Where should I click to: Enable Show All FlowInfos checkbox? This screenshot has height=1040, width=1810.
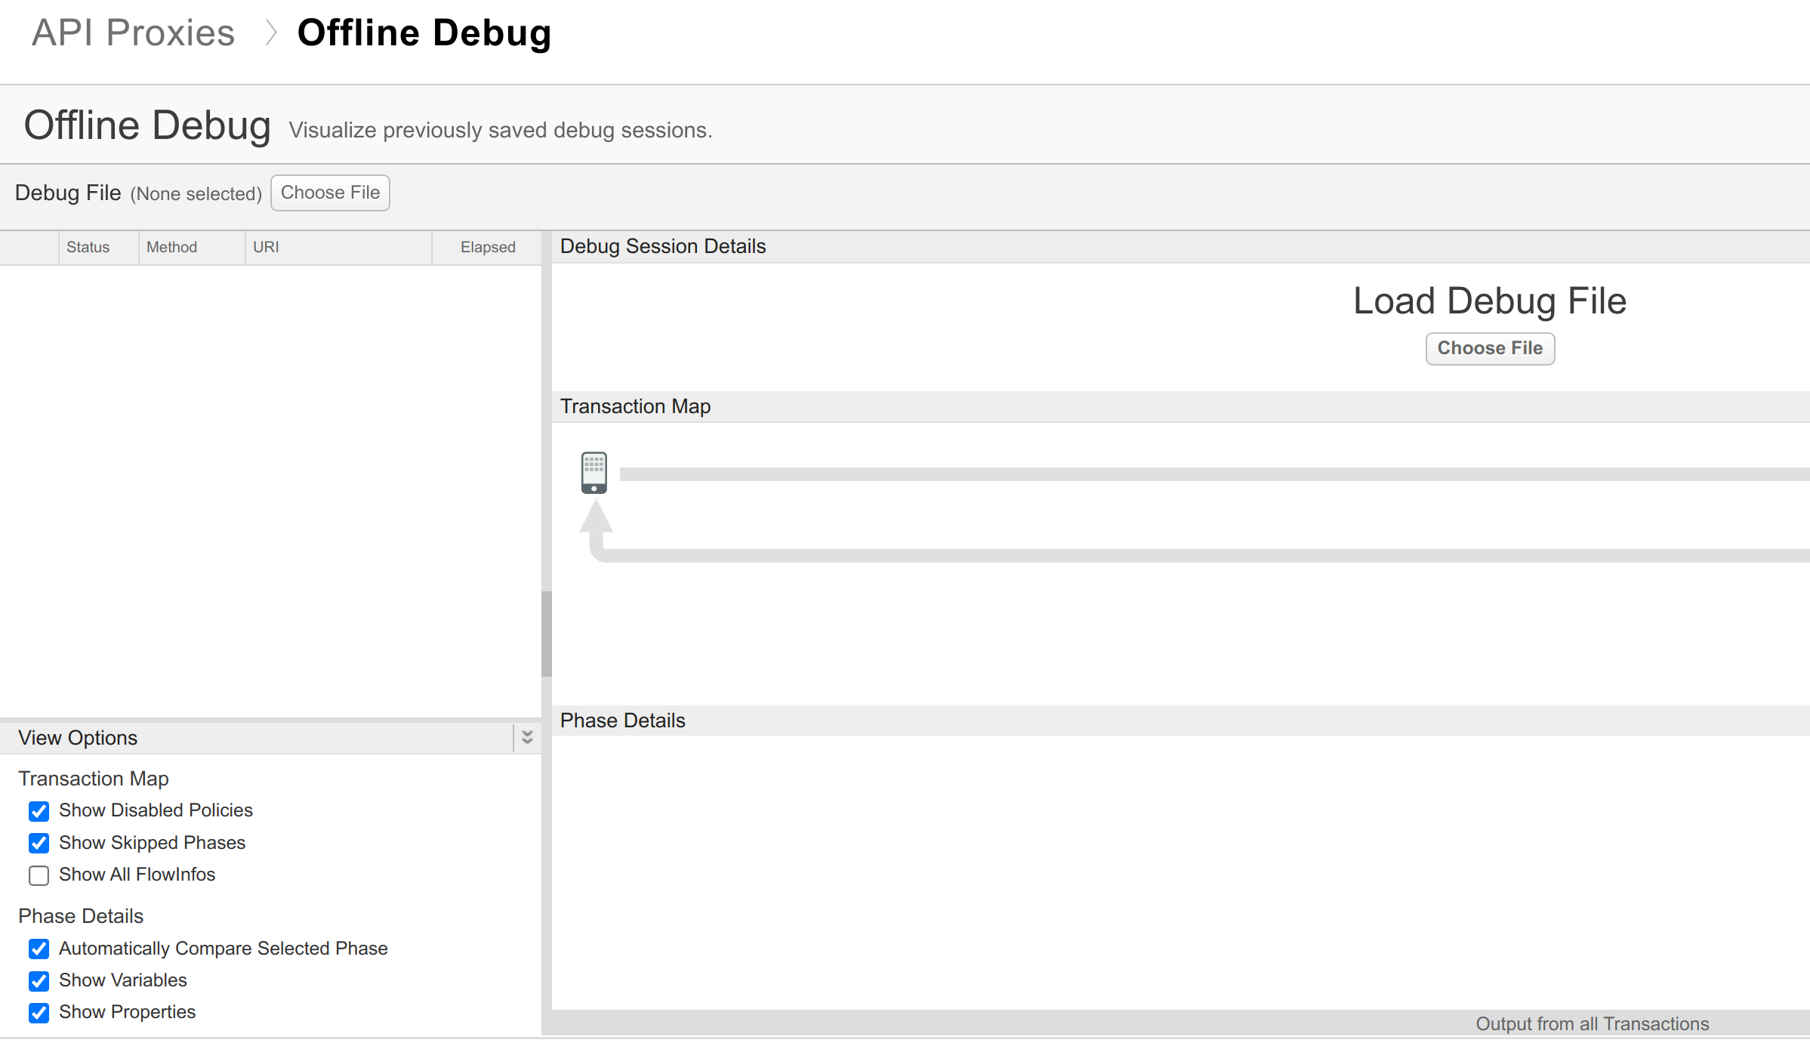(x=40, y=875)
